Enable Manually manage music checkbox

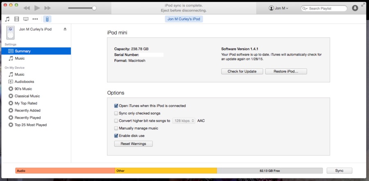(x=116, y=128)
